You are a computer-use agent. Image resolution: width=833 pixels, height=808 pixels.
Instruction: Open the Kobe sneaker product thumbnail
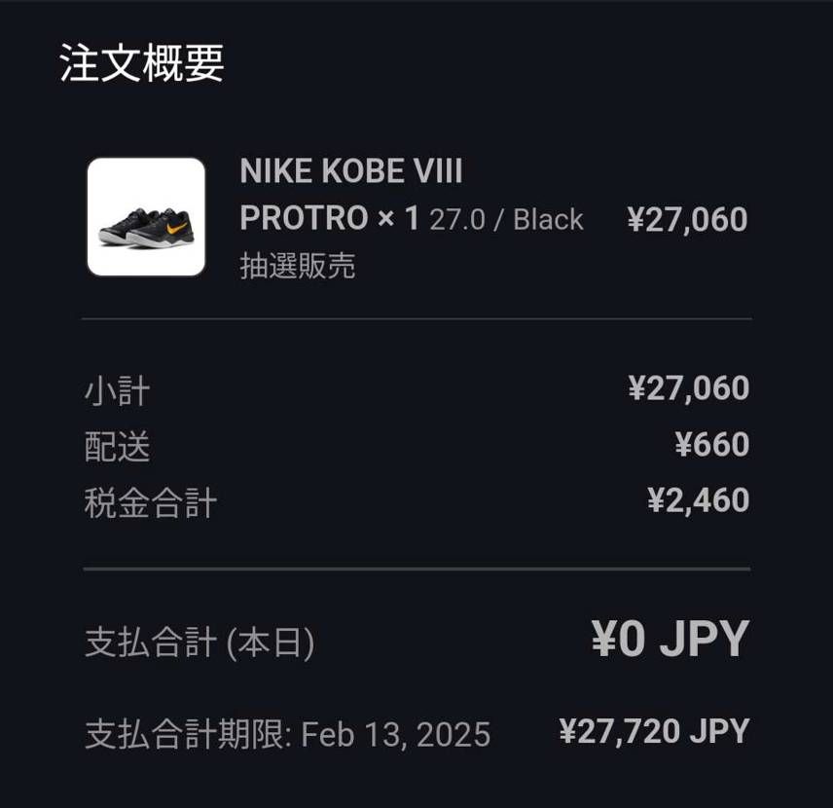pos(146,217)
